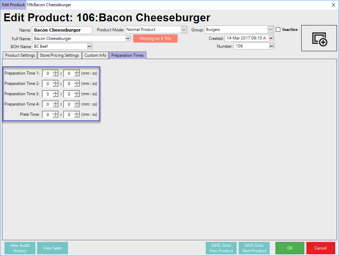Open View Audit History
The image size is (339, 256).
pyautogui.click(x=20, y=248)
